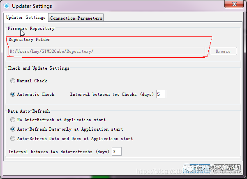
Task: Switch to the Updater Settings tab
Action: point(25,18)
